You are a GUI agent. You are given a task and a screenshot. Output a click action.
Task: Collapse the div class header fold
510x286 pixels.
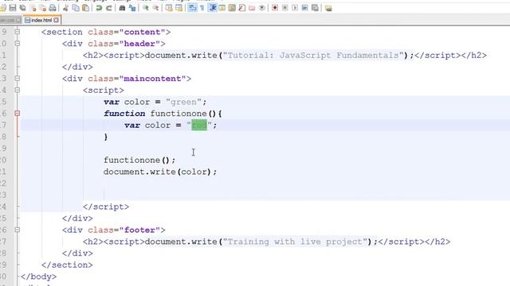(x=18, y=44)
